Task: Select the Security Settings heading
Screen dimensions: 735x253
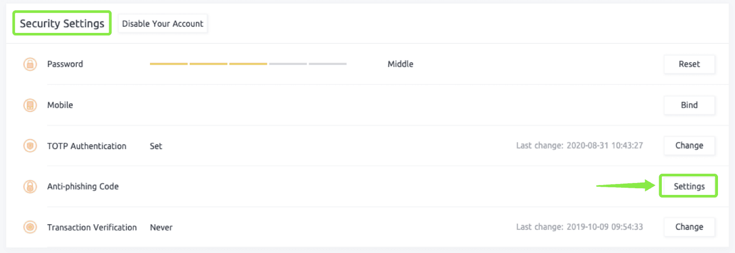Action: point(62,24)
